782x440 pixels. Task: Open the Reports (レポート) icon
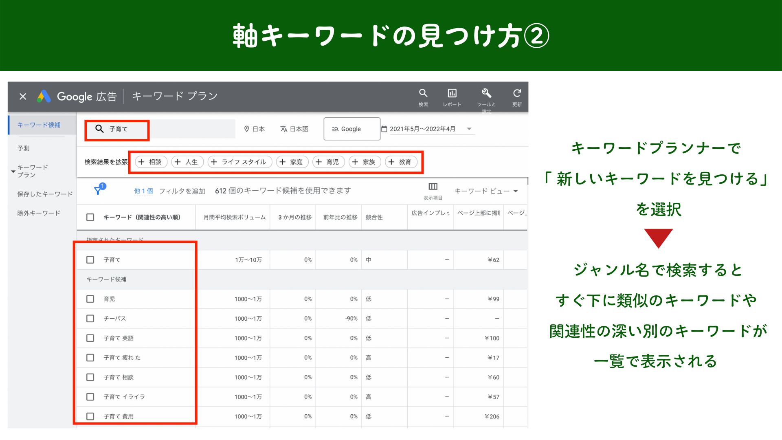tap(452, 93)
